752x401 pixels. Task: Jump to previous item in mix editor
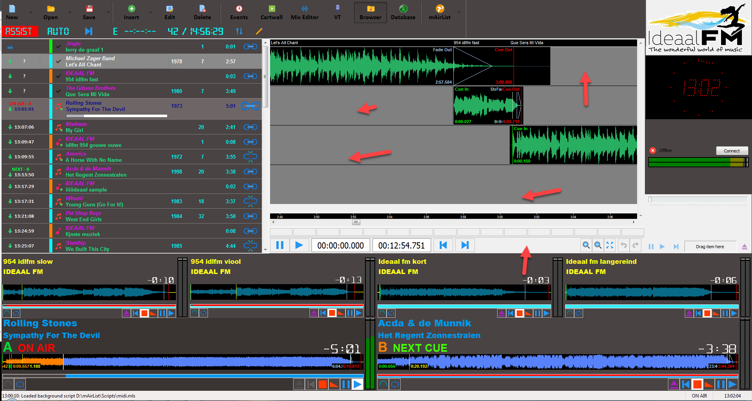[x=443, y=245]
